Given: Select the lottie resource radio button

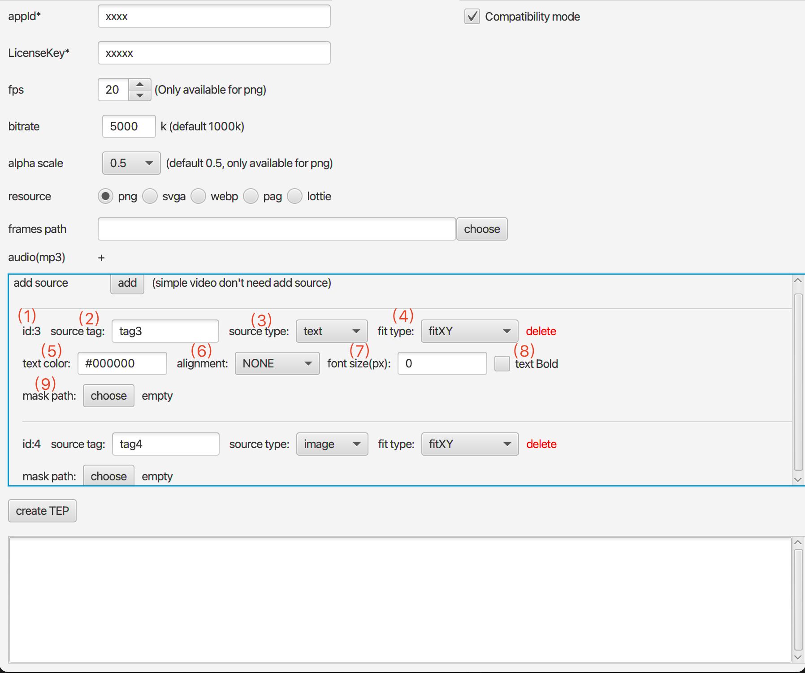Looking at the screenshot, I should click(295, 196).
